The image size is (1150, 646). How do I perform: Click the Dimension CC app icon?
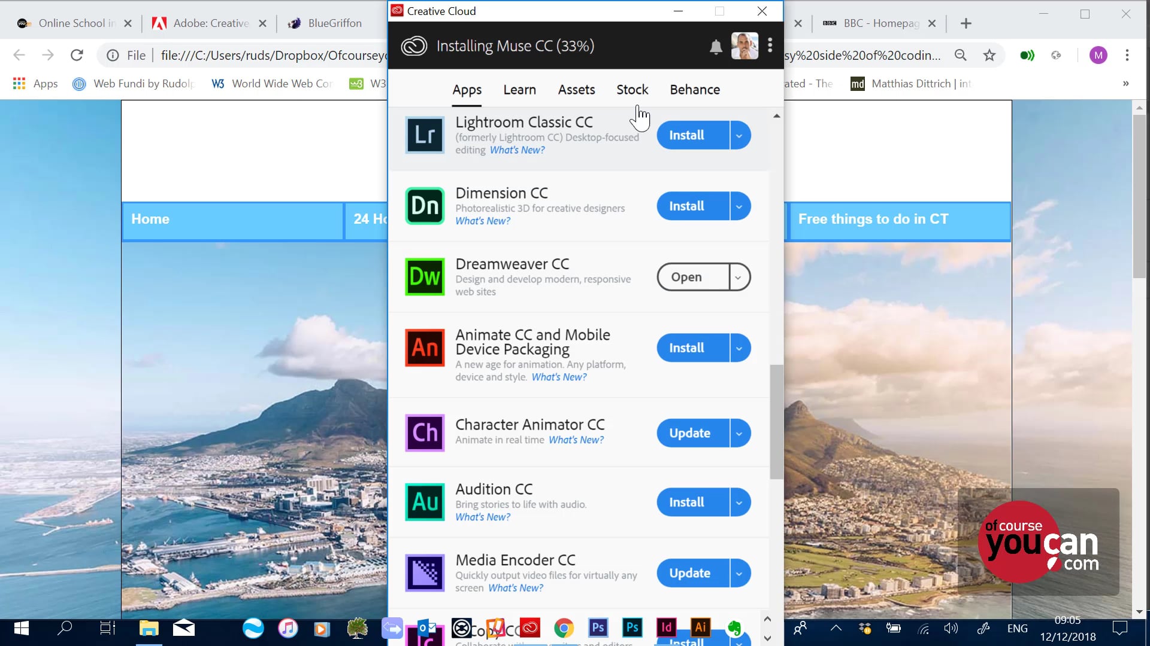tap(425, 206)
